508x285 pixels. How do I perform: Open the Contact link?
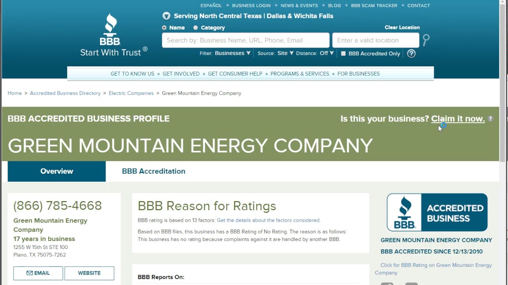pos(419,6)
